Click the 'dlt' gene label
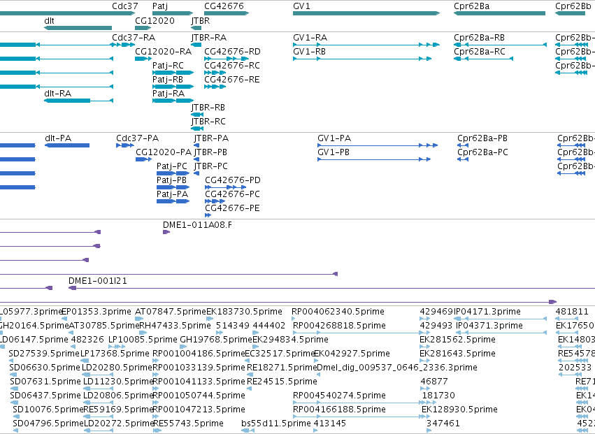 tap(49, 20)
